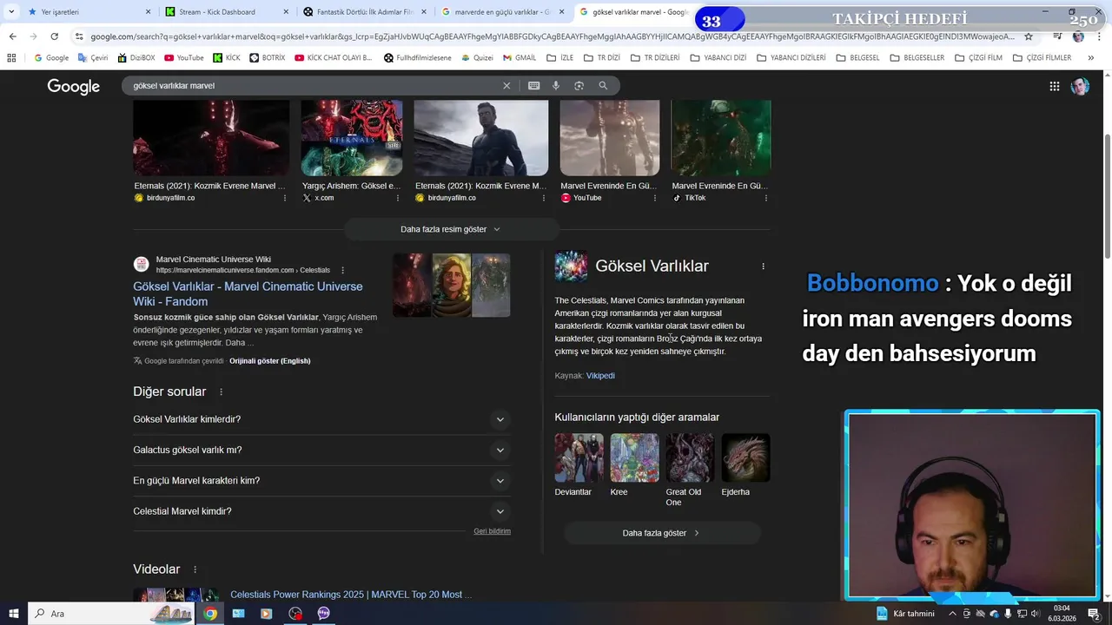1112x625 pixels.
Task: Open options menu beside Diğer sorular
Action: coord(221,392)
